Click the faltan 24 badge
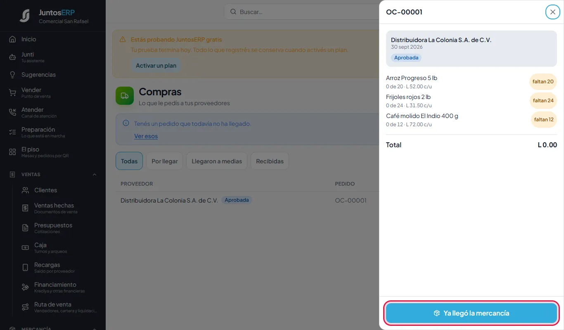Viewport: 564px width, 330px height. click(543, 101)
